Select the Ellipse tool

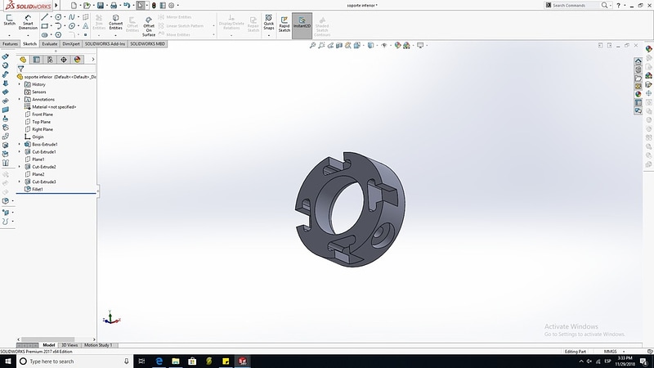[x=72, y=26]
